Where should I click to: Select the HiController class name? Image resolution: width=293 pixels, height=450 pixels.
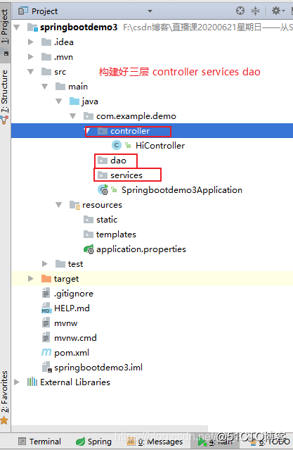[x=160, y=146]
